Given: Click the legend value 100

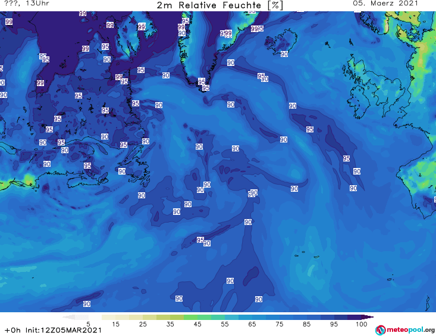Looking at the screenshot, I should [x=362, y=324].
